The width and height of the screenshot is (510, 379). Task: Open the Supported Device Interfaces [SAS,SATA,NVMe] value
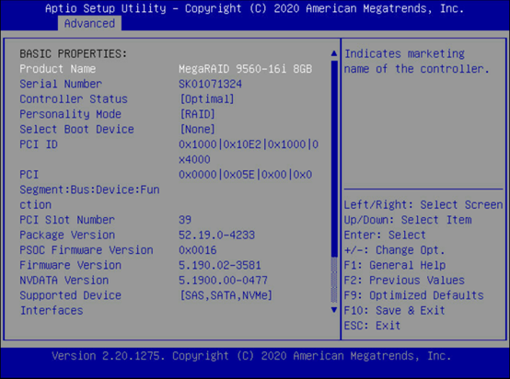tap(226, 295)
